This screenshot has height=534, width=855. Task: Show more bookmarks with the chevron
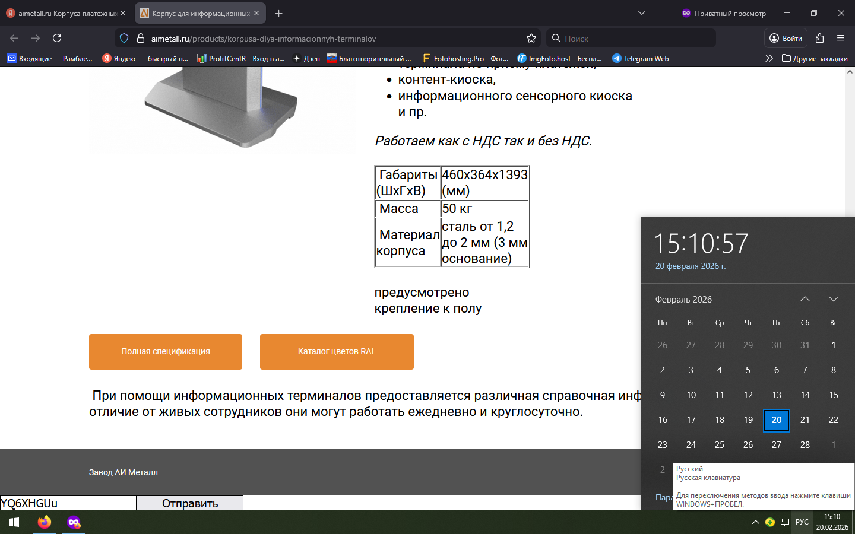click(769, 58)
